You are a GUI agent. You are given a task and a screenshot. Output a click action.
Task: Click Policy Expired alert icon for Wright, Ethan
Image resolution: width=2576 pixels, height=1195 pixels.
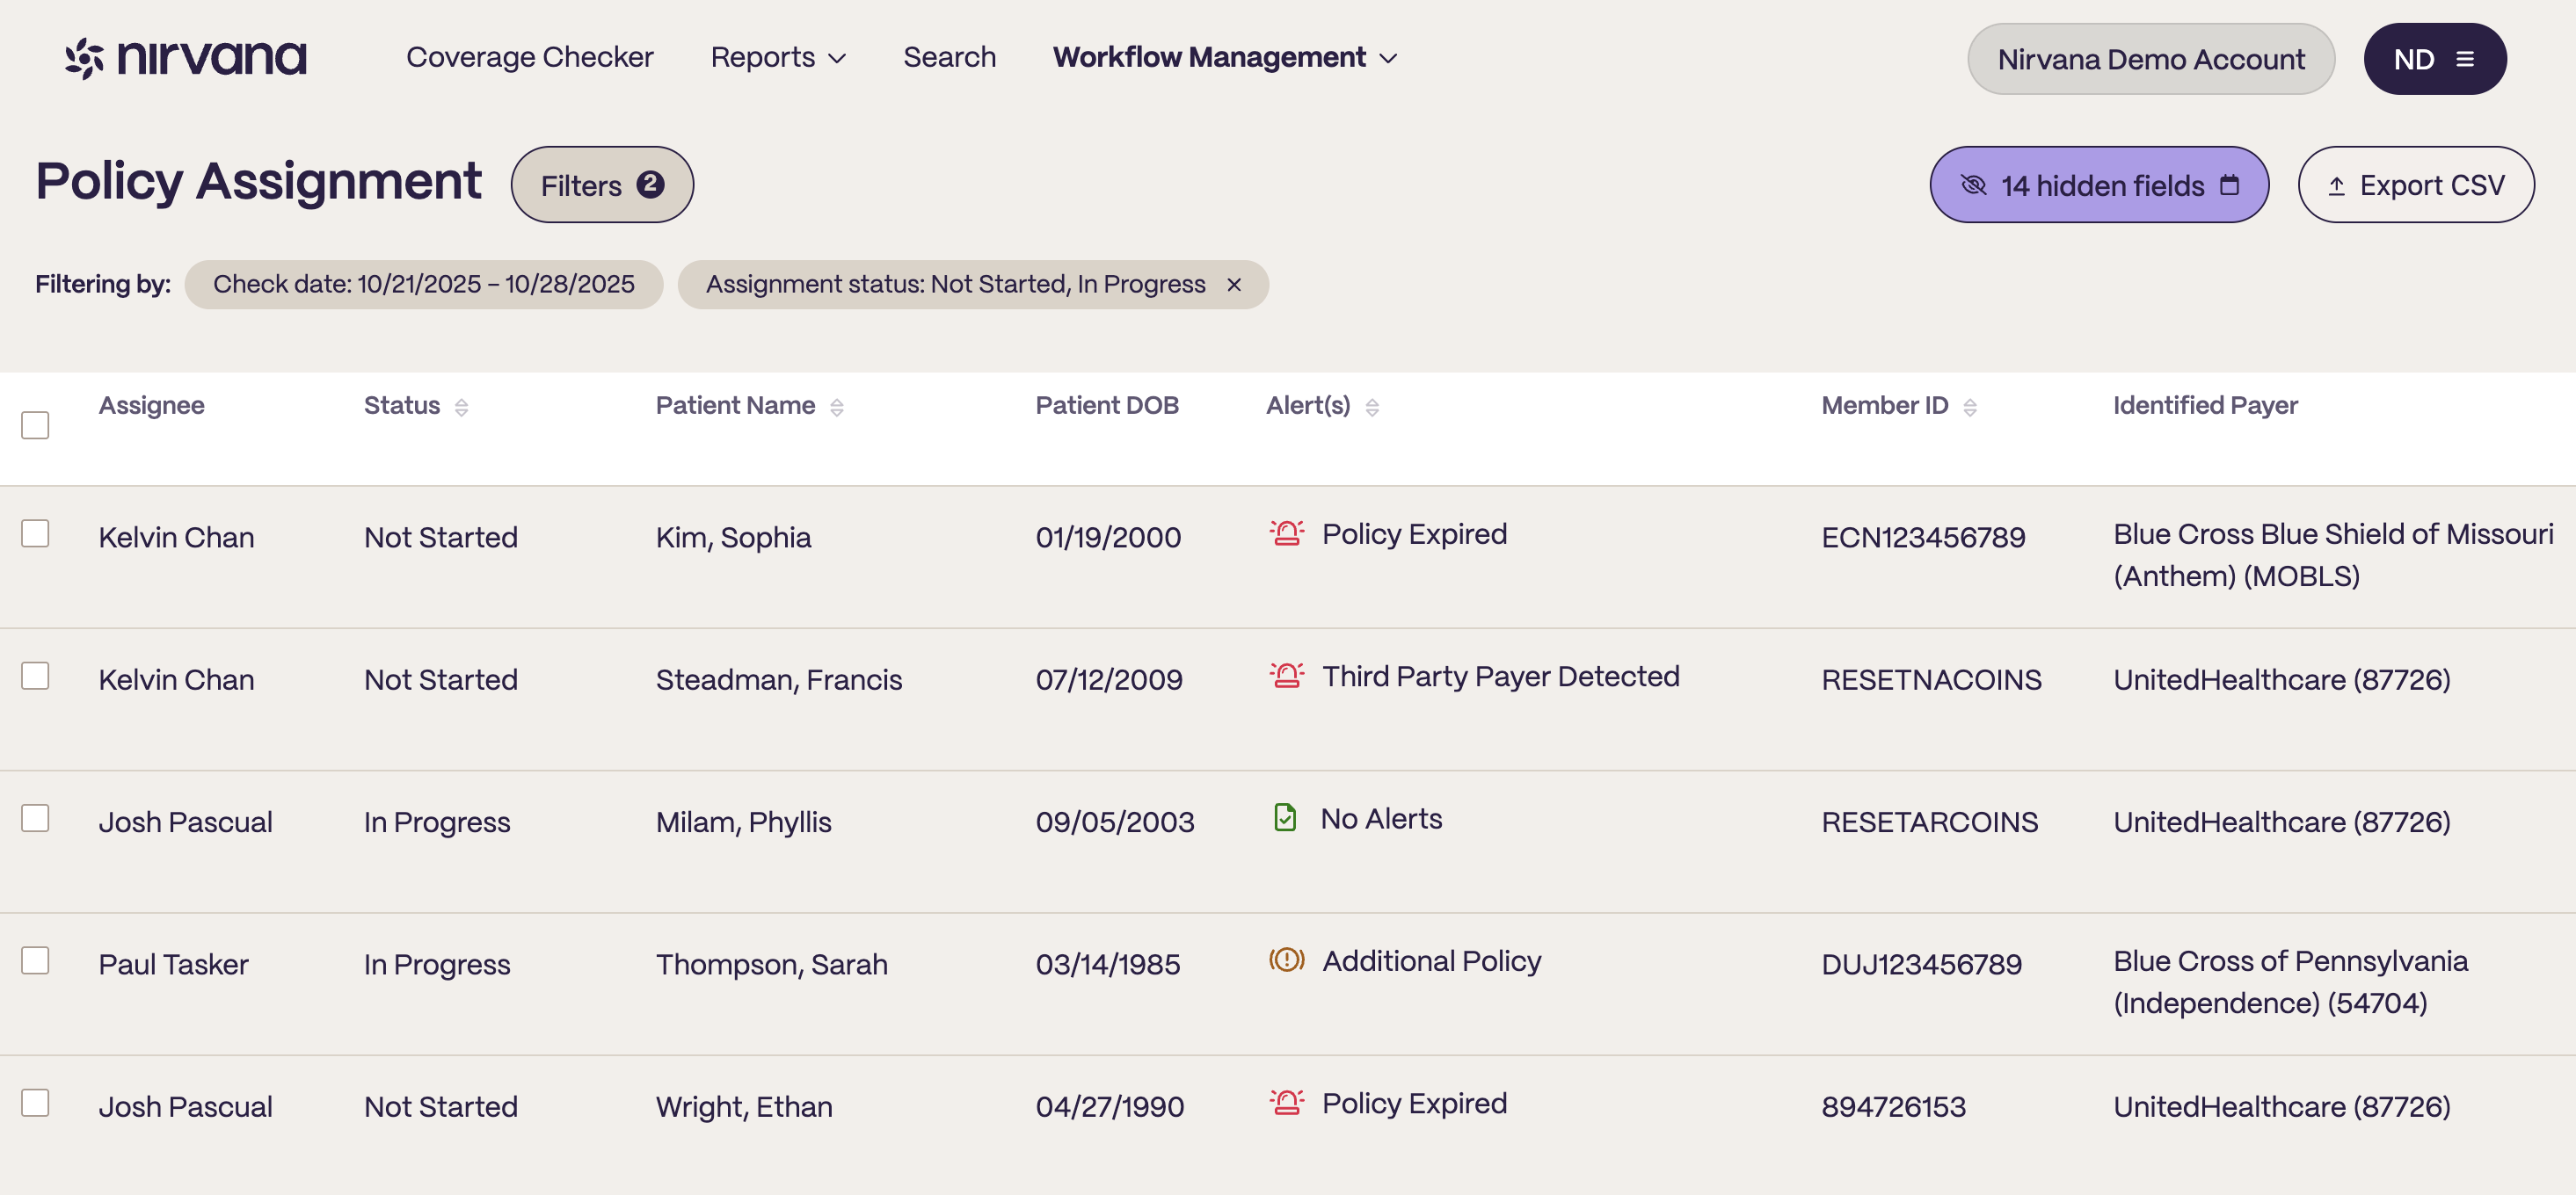pos(1286,1103)
